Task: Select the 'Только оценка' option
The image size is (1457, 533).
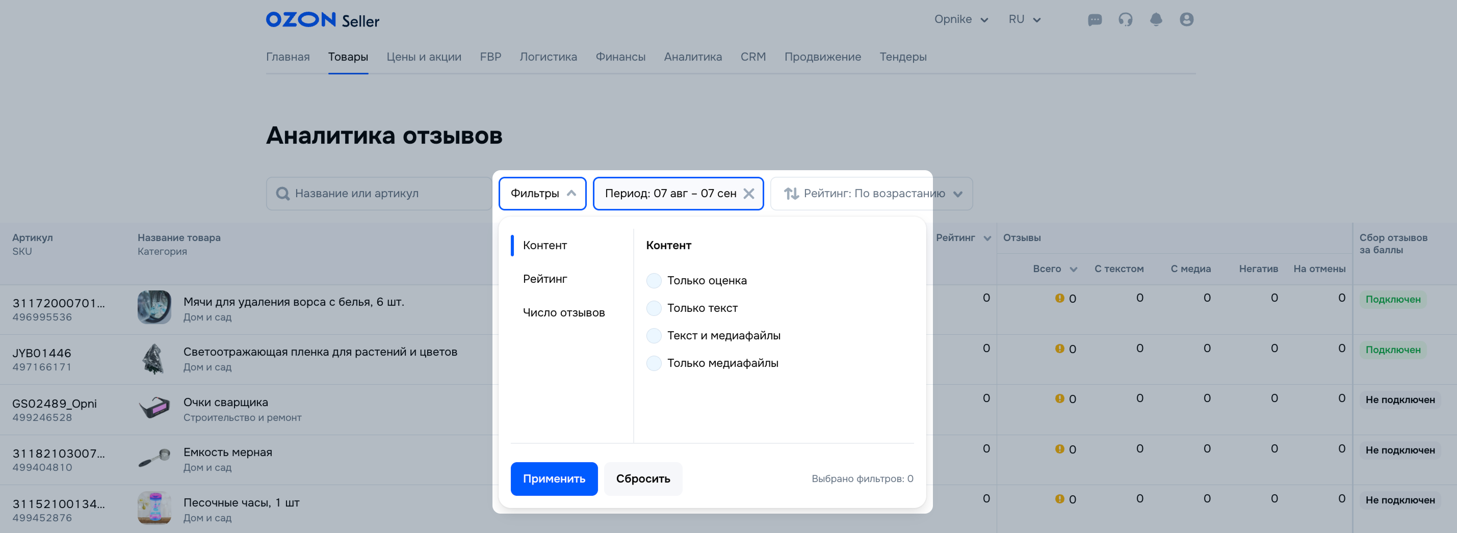Action: (x=654, y=281)
